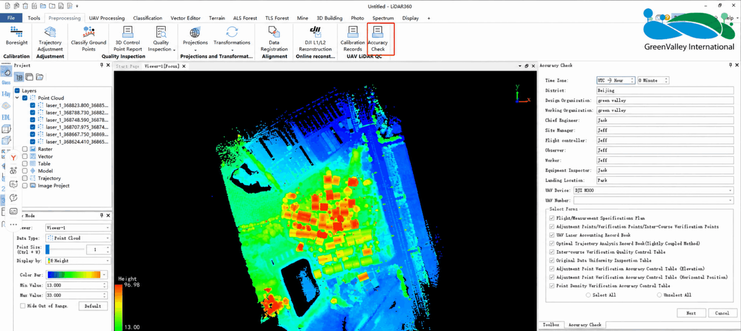The height and width of the screenshot is (331, 741).
Task: Switch to the Classification ribbon tab
Action: [x=148, y=18]
